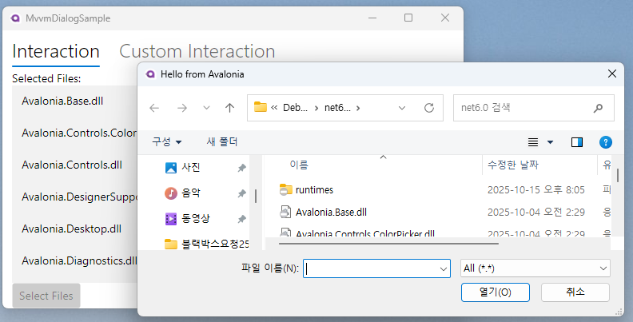Switch to Custom Interaction tab
The image size is (633, 322).
tap(197, 51)
